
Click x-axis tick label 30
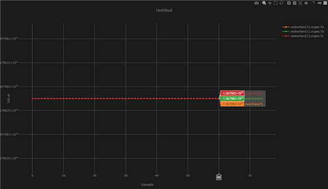tap(126, 176)
